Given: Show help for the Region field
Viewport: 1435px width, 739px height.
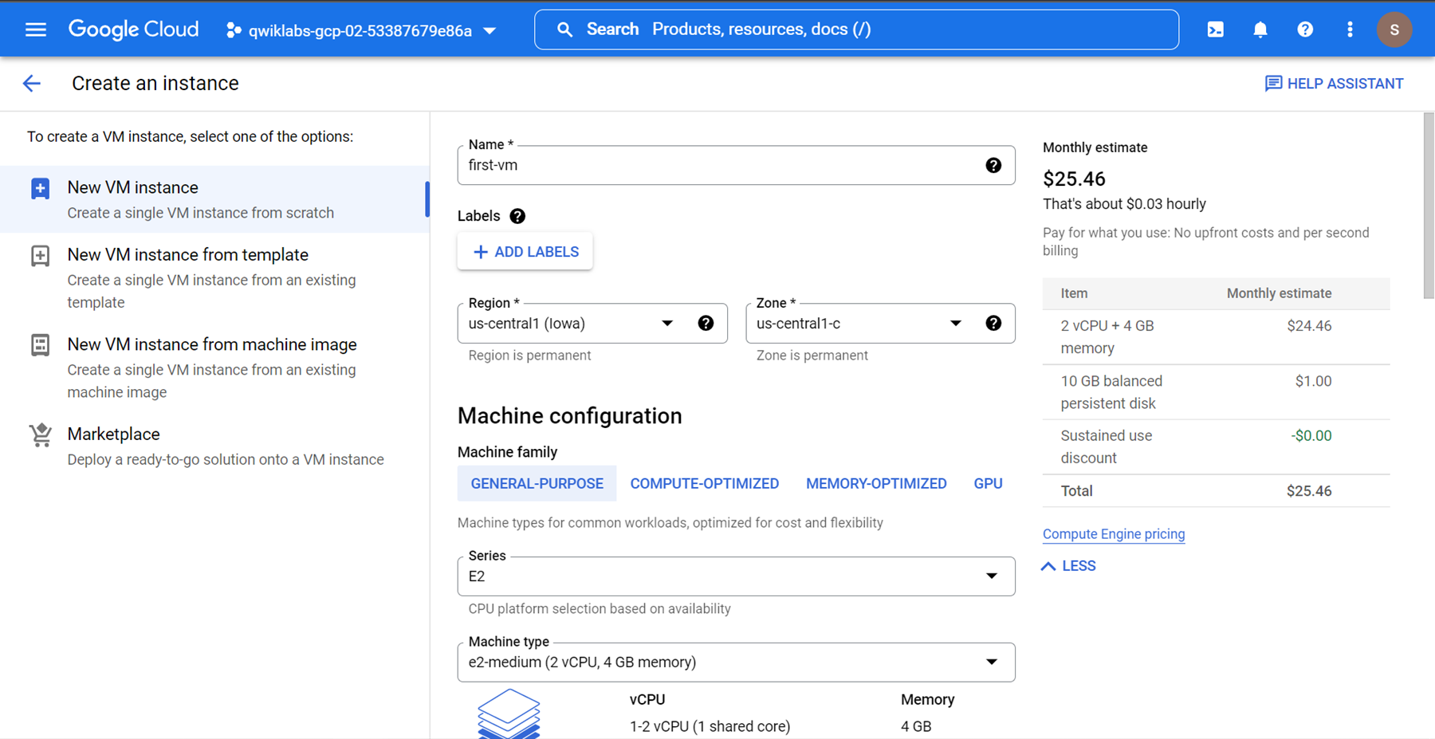Looking at the screenshot, I should (706, 323).
